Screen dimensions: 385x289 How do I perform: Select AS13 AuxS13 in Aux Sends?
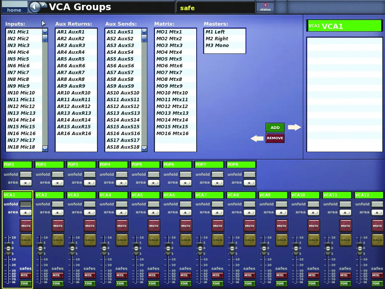tap(123, 113)
